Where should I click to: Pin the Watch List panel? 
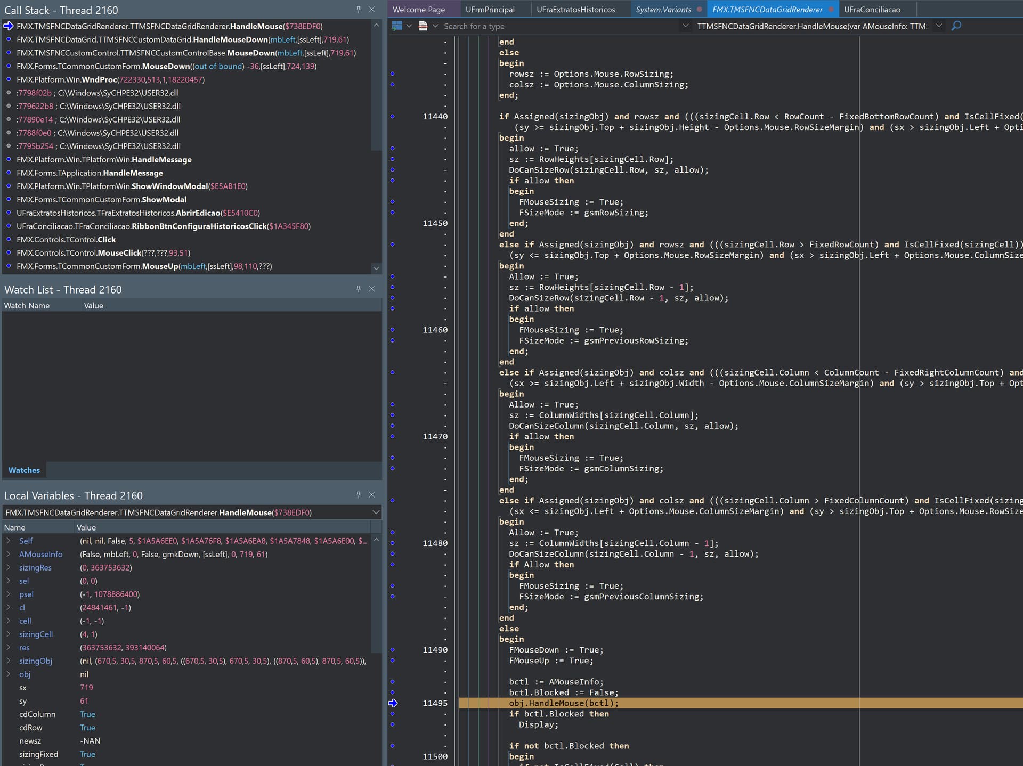(x=359, y=289)
